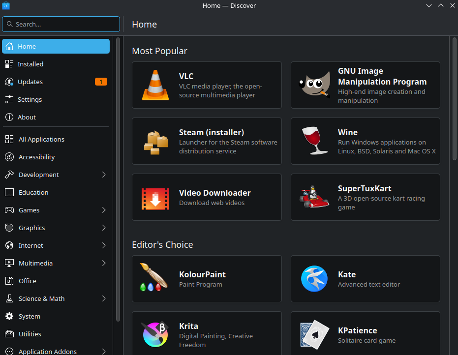This screenshot has height=355, width=458.
Task: Expand the Internet category chevron
Action: 104,245
